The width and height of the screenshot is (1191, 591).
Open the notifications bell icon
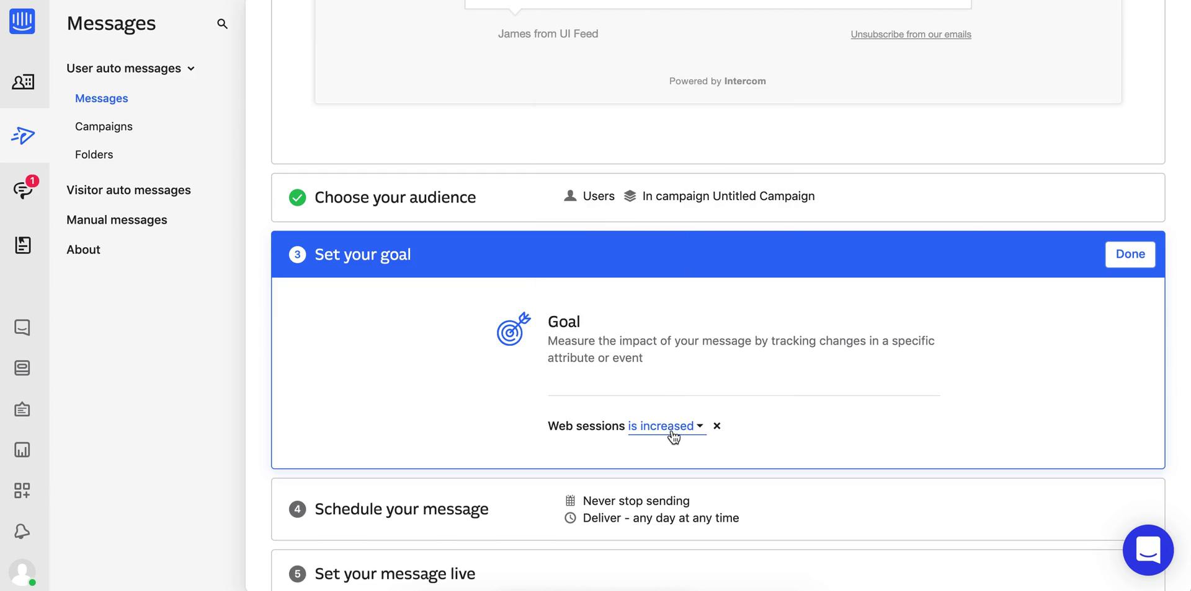pyautogui.click(x=22, y=531)
